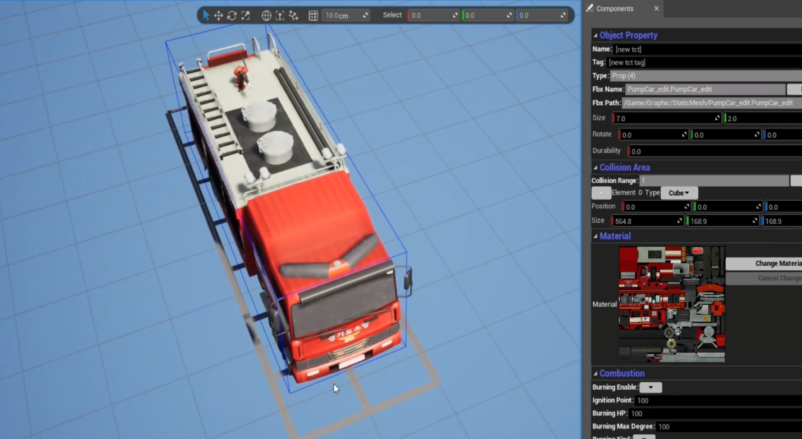Click the Cancel Change button
Image resolution: width=802 pixels, height=439 pixels.
tap(764, 279)
